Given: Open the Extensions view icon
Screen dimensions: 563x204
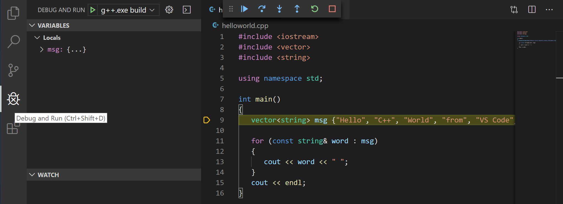Looking at the screenshot, I should click(x=13, y=128).
